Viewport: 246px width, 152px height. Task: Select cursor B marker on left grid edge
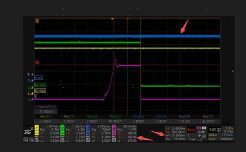pos(37,62)
